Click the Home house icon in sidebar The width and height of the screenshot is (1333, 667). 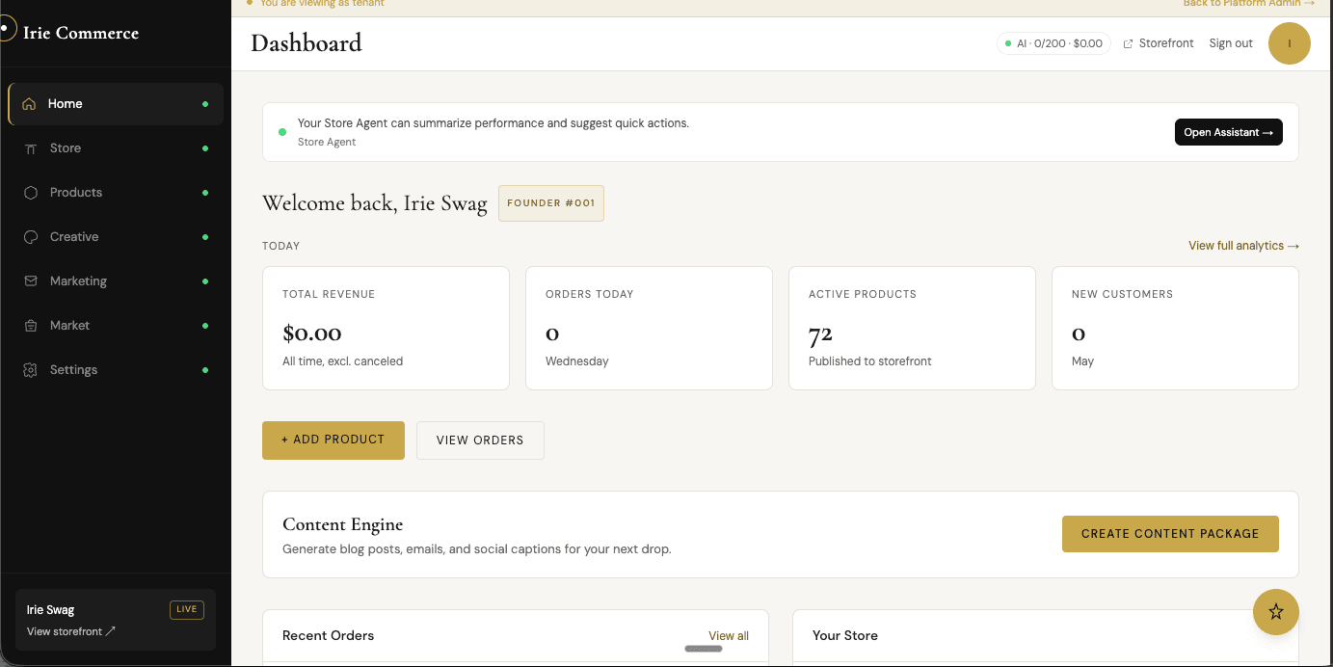[29, 104]
